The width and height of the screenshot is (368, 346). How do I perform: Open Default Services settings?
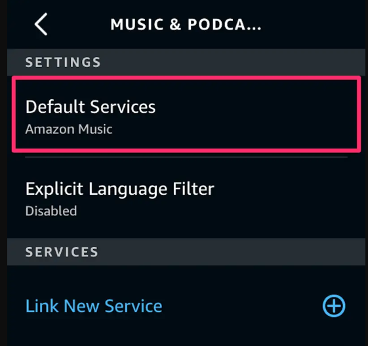[186, 114]
